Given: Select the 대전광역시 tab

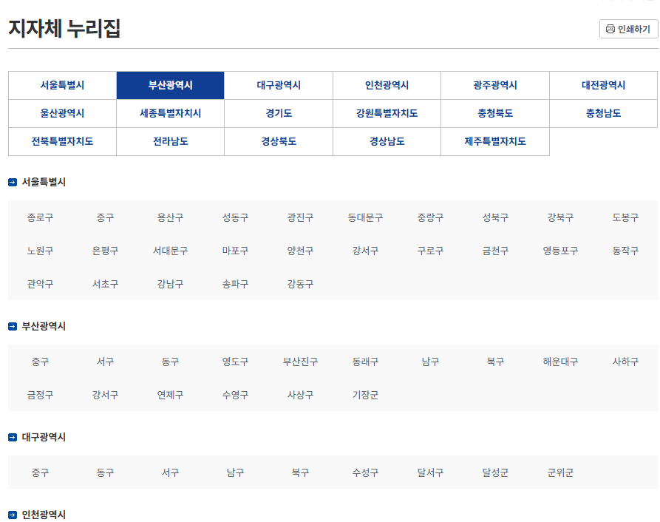Looking at the screenshot, I should (x=604, y=86).
